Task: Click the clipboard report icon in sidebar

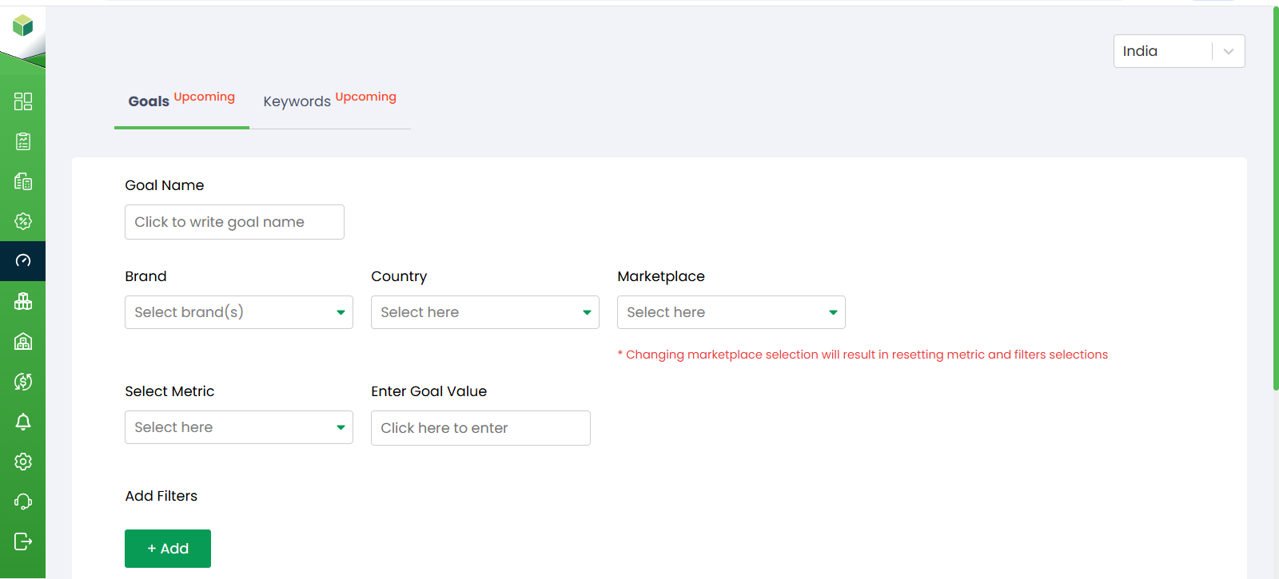Action: coord(23,141)
